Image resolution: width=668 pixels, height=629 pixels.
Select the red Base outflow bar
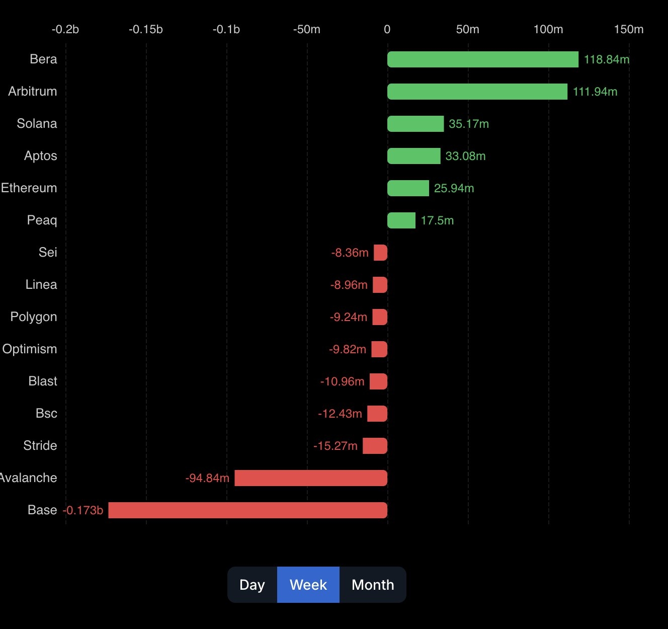(247, 510)
